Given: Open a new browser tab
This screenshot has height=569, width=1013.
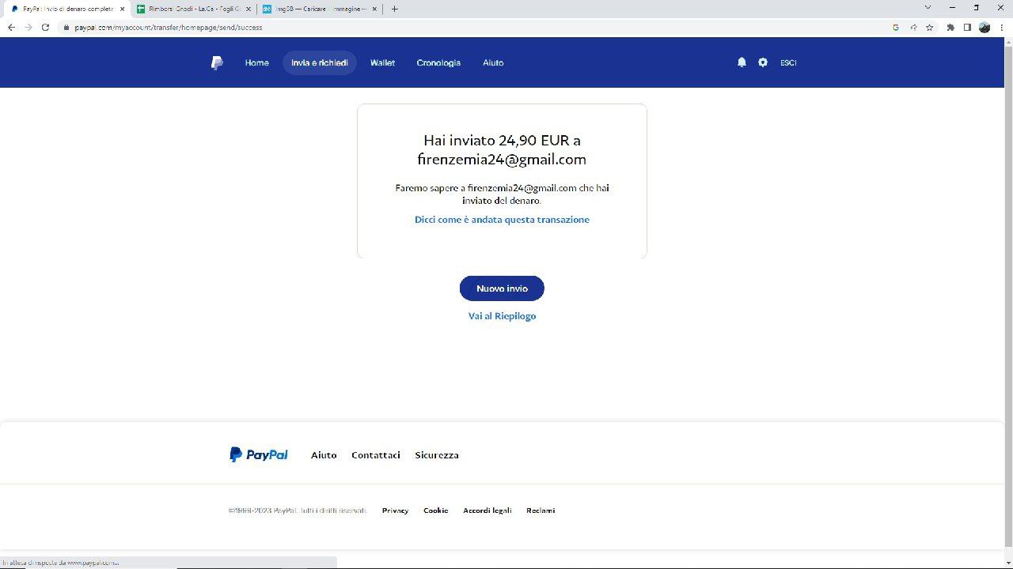Looking at the screenshot, I should point(395,9).
